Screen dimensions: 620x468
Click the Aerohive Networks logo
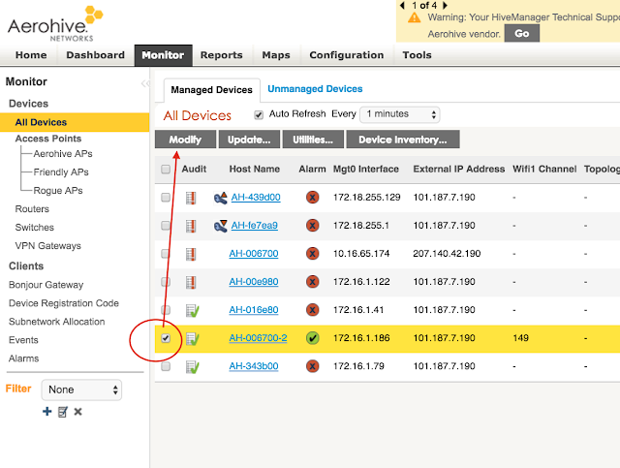click(55, 23)
